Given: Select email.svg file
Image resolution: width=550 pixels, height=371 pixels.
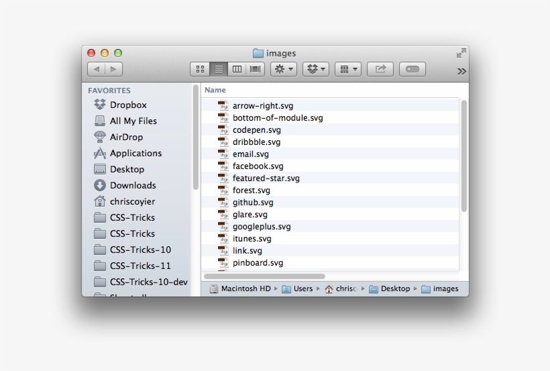Looking at the screenshot, I should 330,154.
